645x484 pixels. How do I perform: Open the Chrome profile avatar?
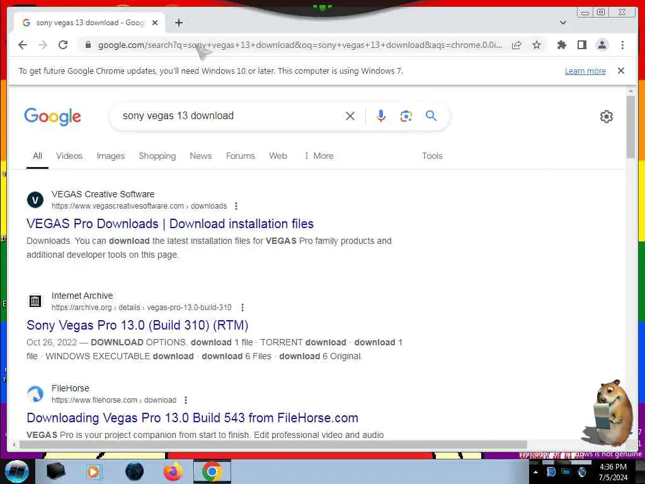(x=602, y=45)
